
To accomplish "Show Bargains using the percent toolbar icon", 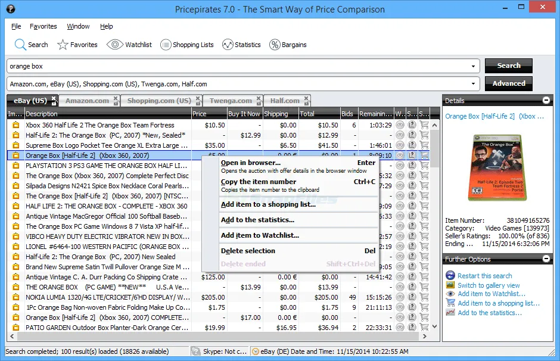I will 275,45.
